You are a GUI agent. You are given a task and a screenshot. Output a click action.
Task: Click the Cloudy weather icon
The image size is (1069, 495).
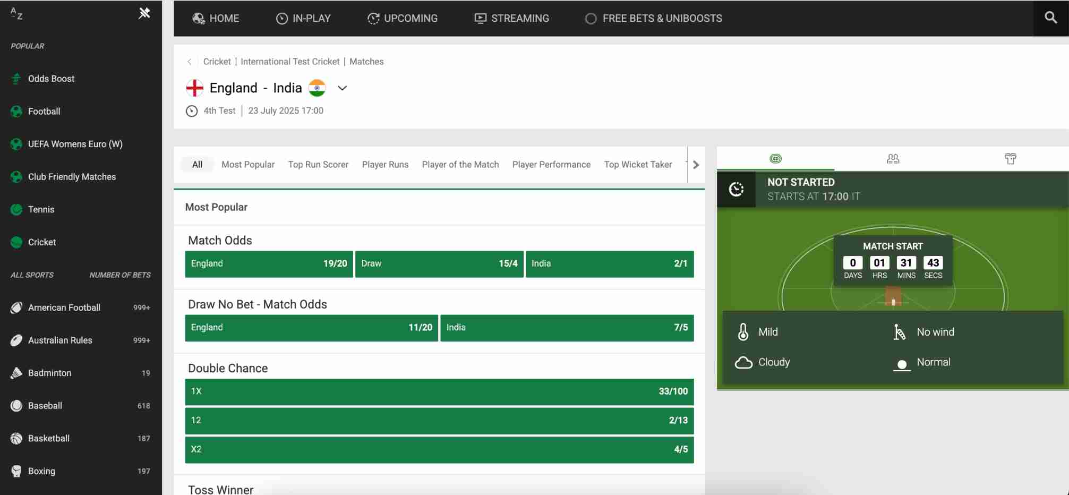tap(743, 362)
